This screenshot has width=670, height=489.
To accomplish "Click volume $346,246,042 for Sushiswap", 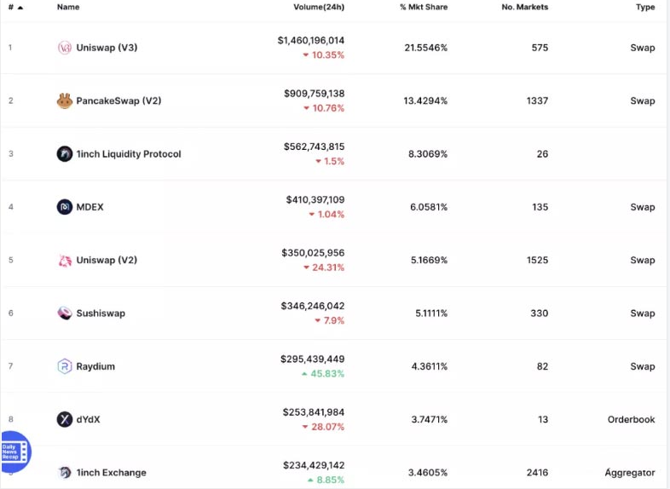I will pos(313,306).
